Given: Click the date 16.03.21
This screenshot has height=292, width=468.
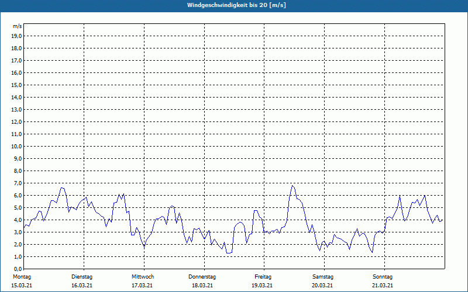Looking at the screenshot, I should click(82, 286).
